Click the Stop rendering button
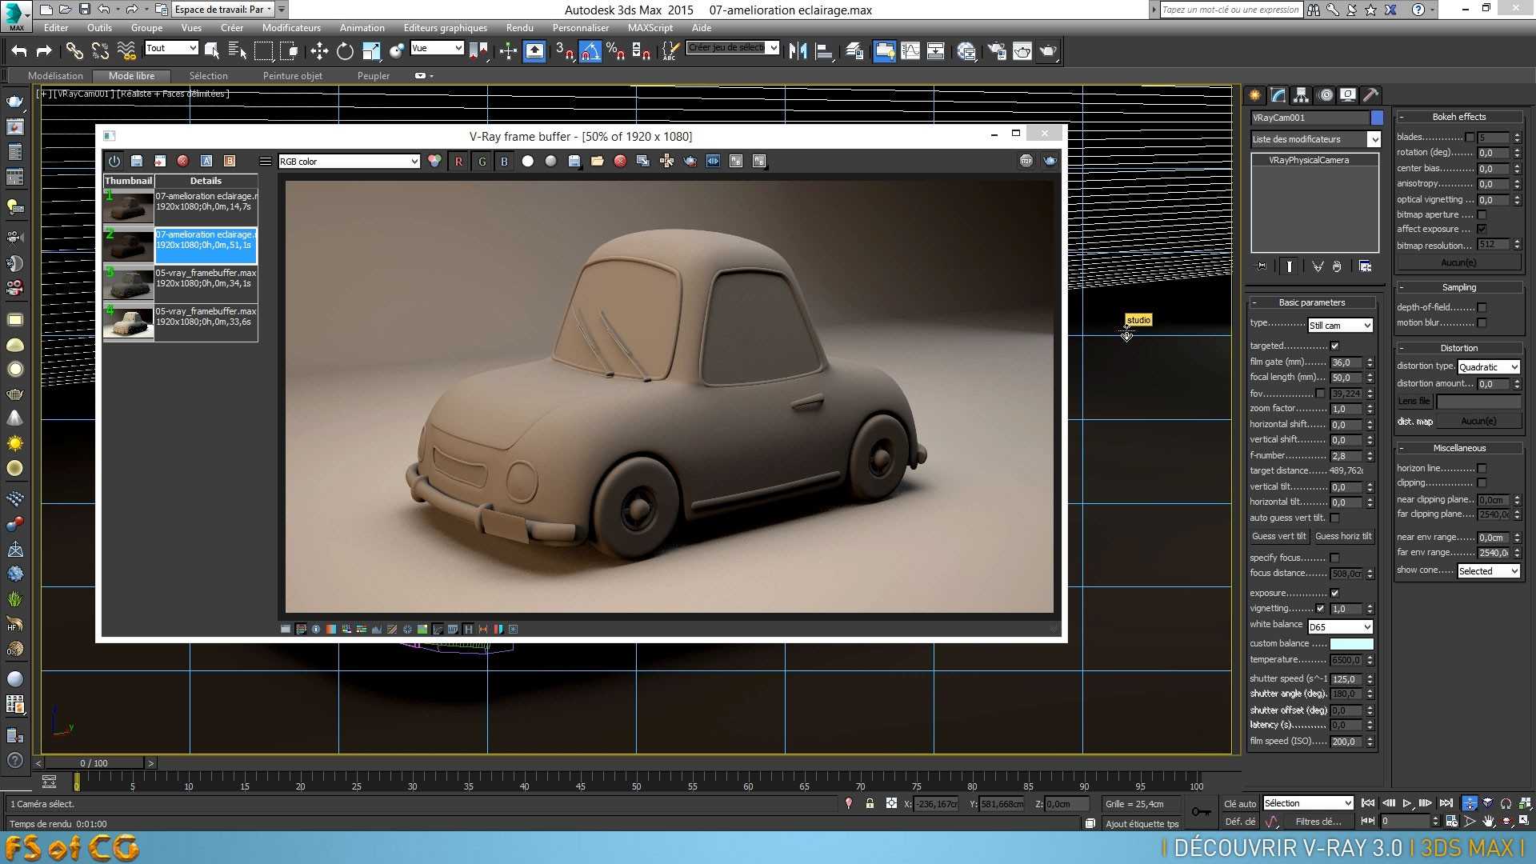This screenshot has height=864, width=1536. coord(1026,162)
